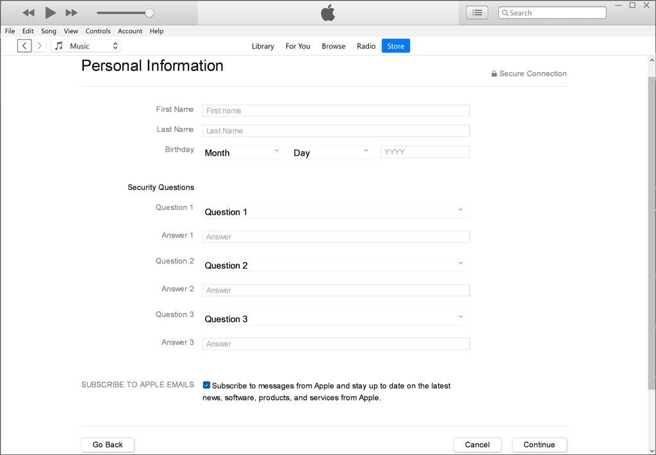This screenshot has height=455, width=656.
Task: Click the Answer 1 field
Action: [x=336, y=237]
